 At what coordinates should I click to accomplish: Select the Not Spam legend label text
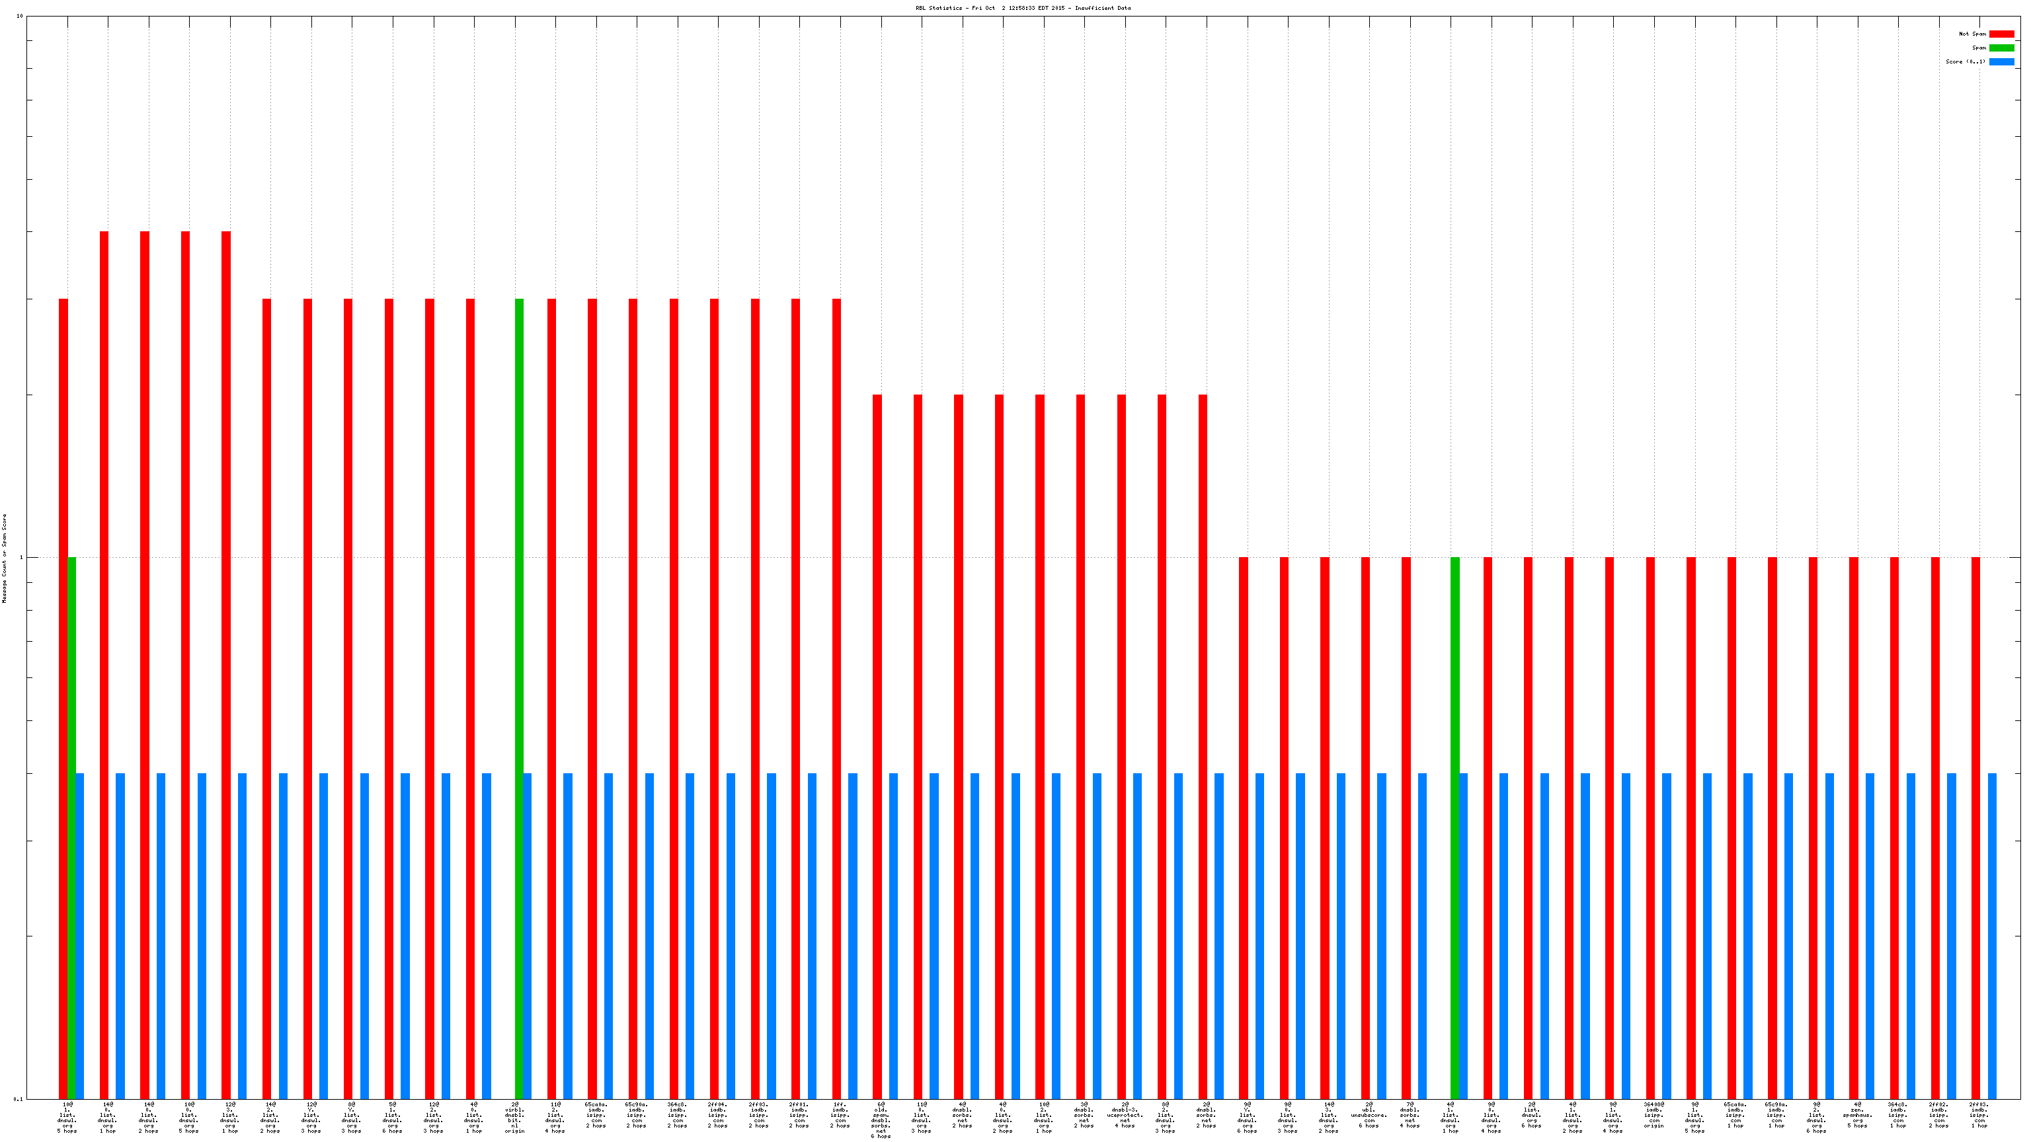point(1972,34)
